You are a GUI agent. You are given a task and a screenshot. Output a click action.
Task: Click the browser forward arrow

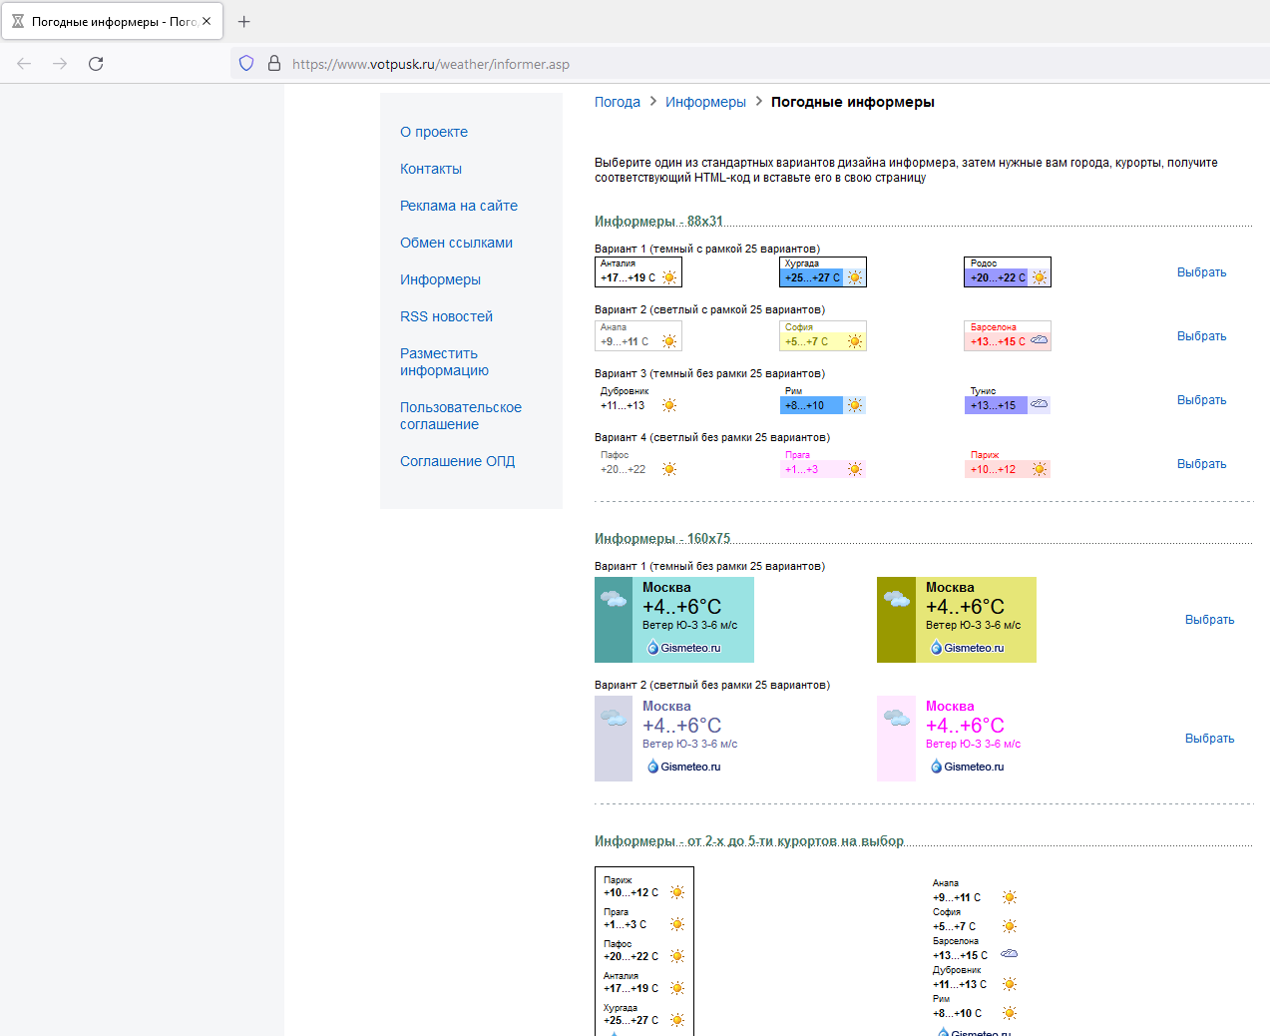(x=60, y=64)
